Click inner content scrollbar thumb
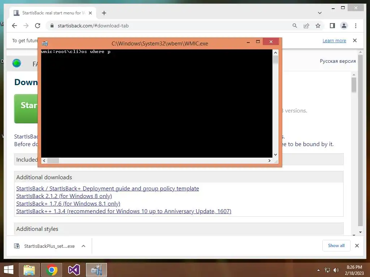Image resolution: width=370 pixels, height=277 pixels. pos(354,85)
